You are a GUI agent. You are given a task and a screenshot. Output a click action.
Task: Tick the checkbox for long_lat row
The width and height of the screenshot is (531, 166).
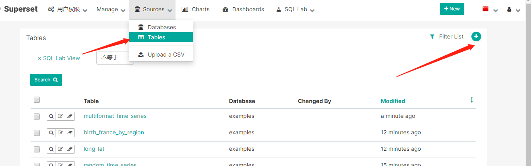(x=37, y=149)
